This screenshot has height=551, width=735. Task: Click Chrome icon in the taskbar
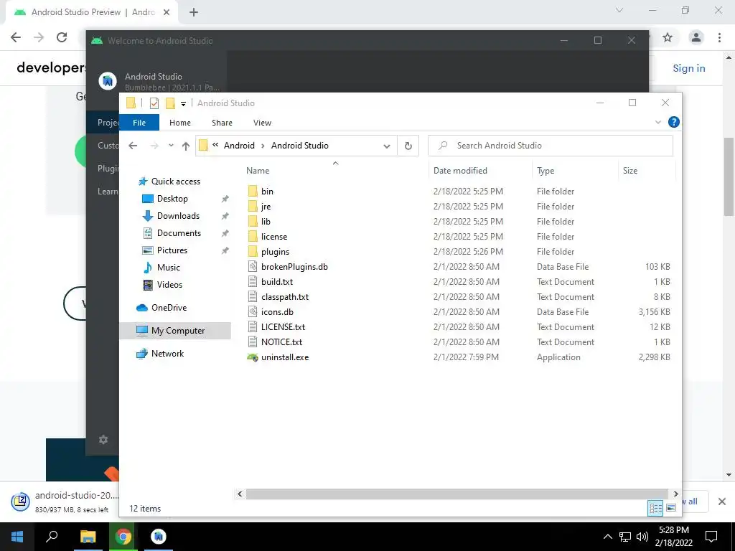point(123,537)
